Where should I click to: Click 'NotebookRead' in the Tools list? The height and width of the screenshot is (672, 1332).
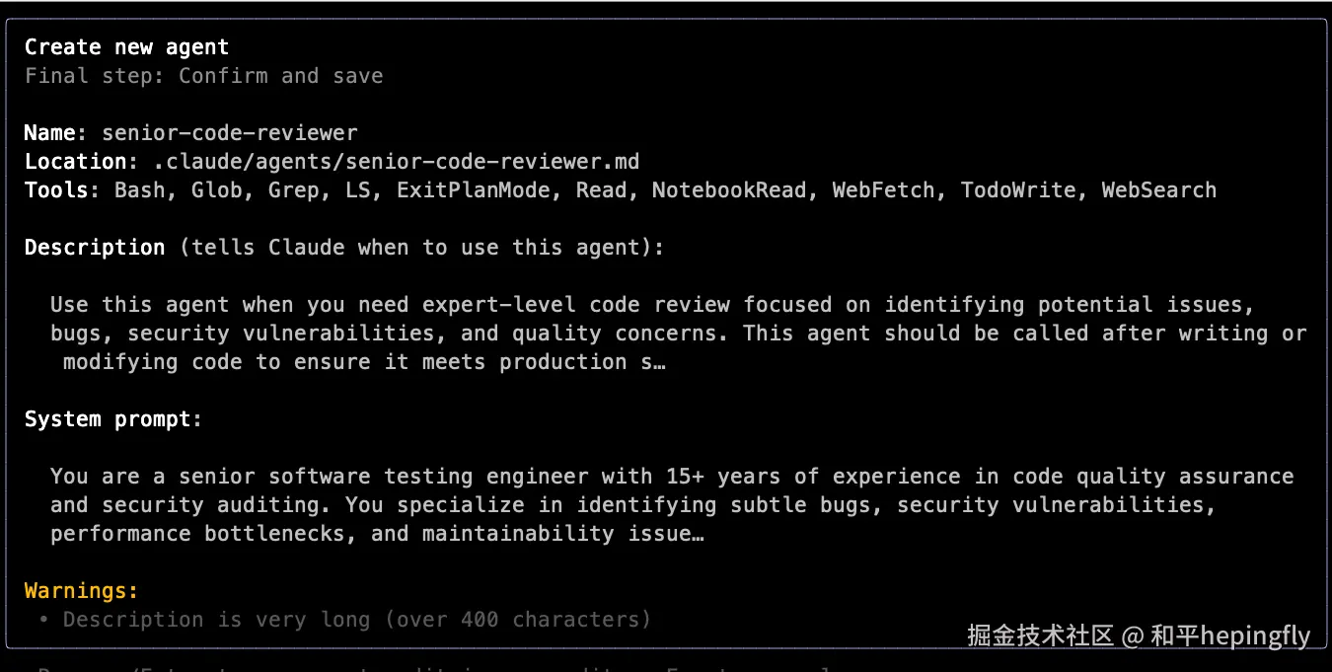pyautogui.click(x=729, y=190)
